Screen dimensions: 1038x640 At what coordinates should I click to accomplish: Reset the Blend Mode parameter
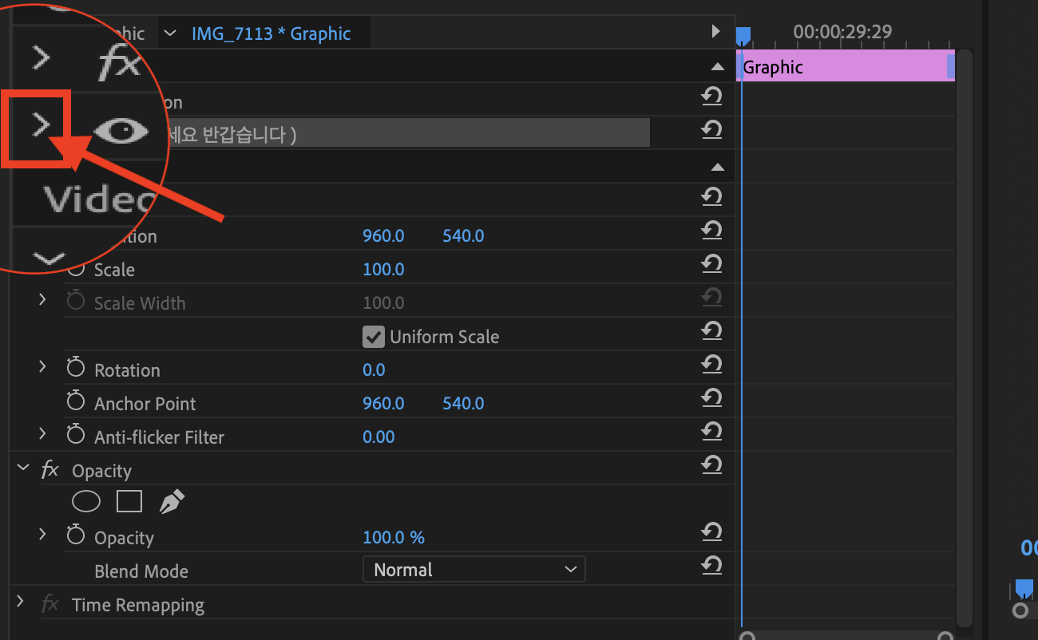click(711, 566)
